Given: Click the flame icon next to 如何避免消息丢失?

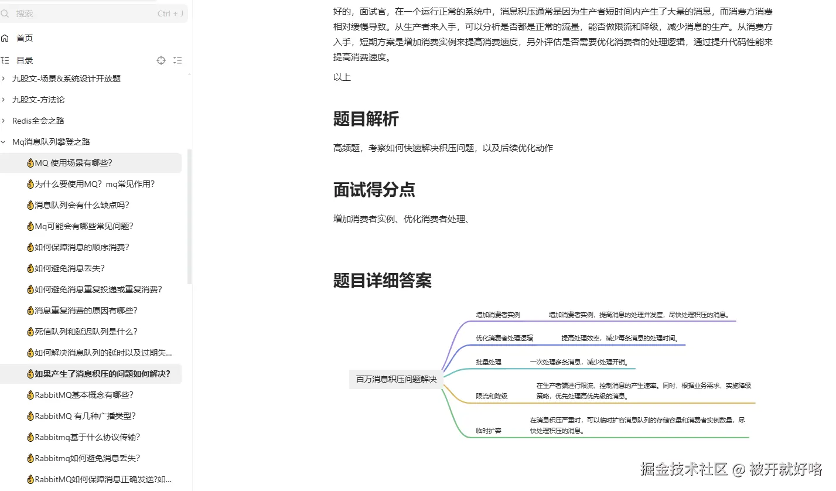Looking at the screenshot, I should tap(30, 268).
